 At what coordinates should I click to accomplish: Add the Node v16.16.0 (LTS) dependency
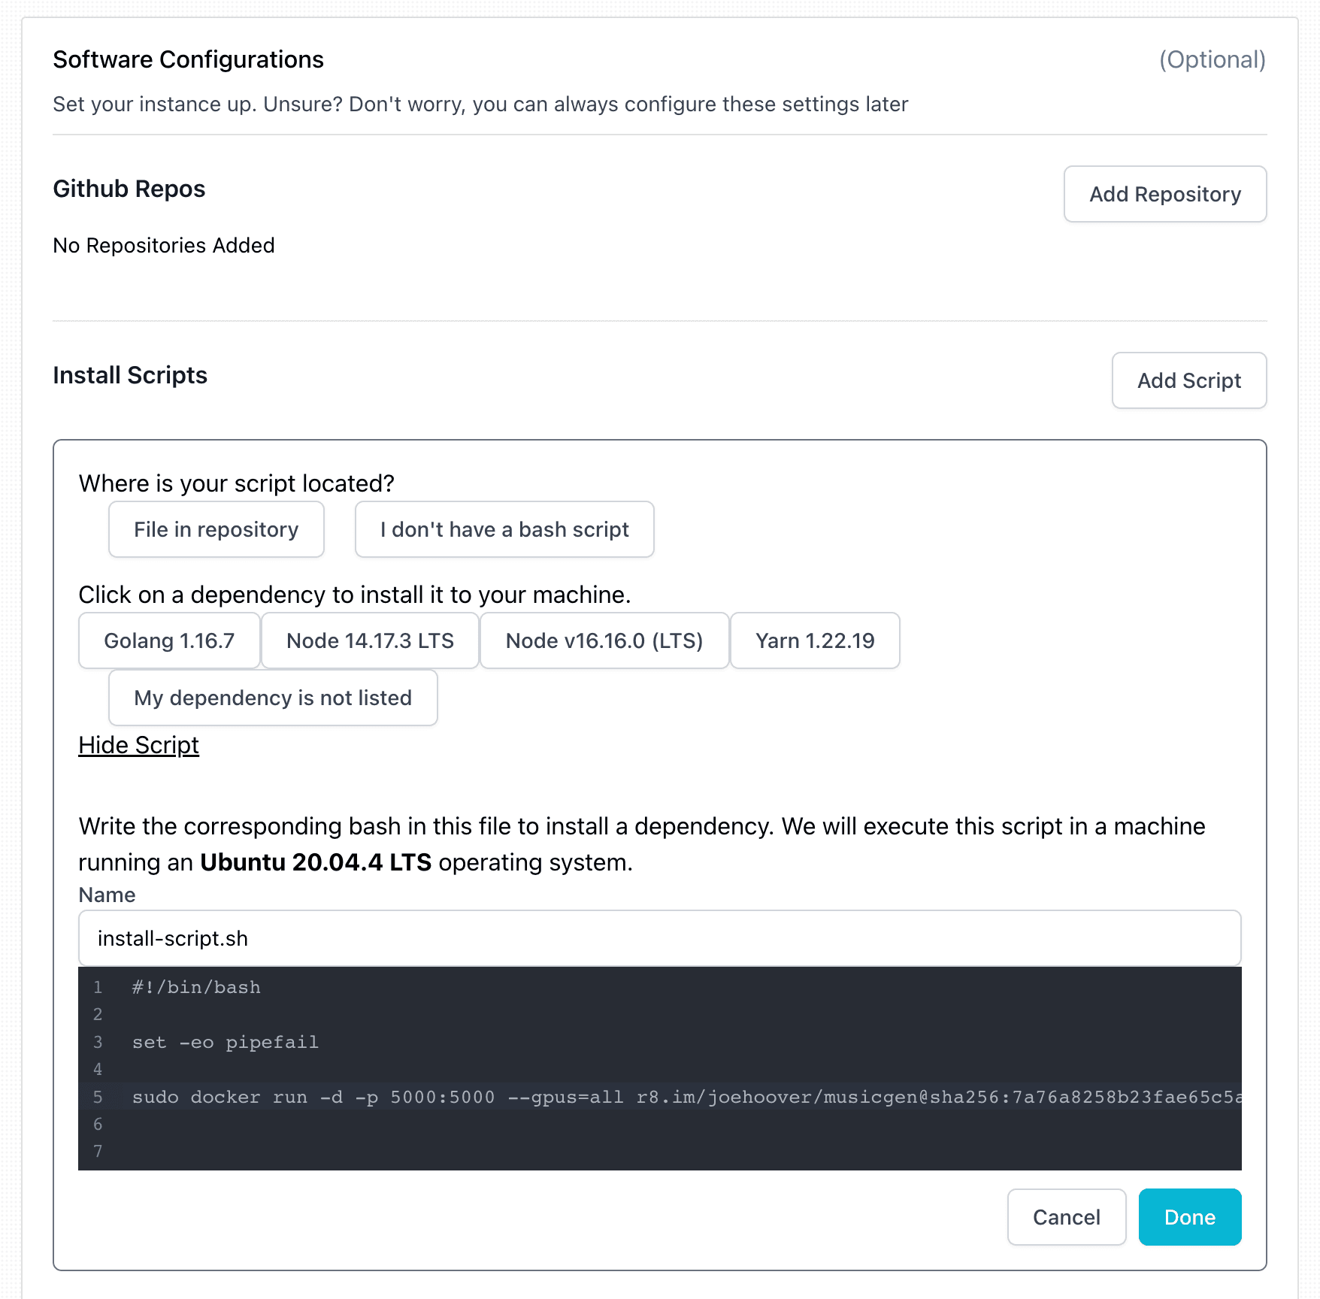(x=604, y=640)
